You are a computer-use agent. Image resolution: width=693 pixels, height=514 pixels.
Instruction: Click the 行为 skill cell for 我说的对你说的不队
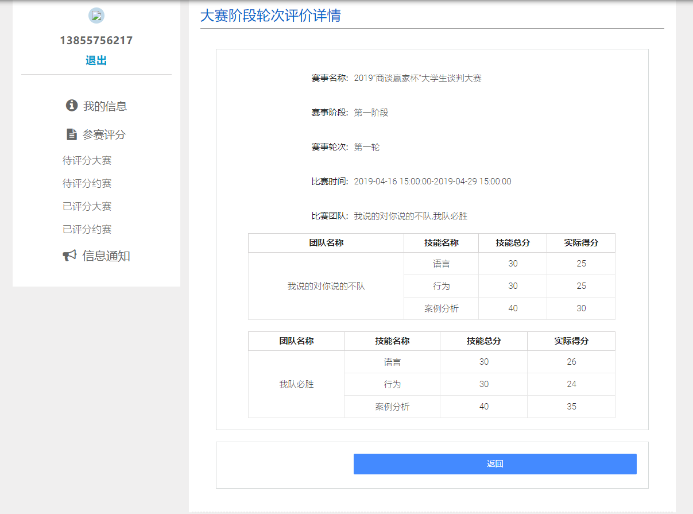(x=442, y=286)
